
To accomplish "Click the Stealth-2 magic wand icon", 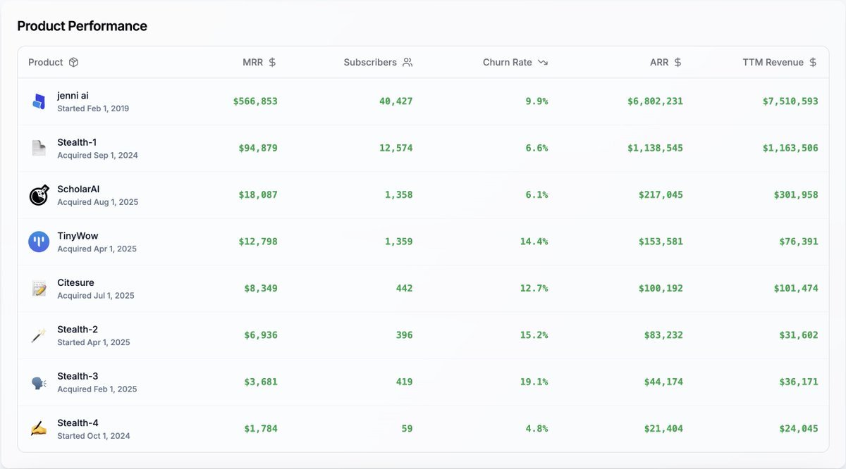I will pos(39,335).
